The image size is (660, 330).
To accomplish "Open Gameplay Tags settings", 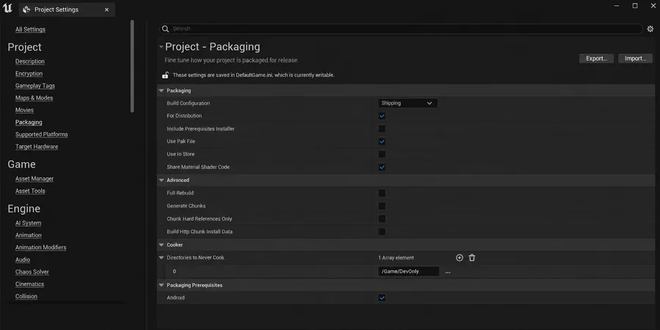I will click(35, 86).
